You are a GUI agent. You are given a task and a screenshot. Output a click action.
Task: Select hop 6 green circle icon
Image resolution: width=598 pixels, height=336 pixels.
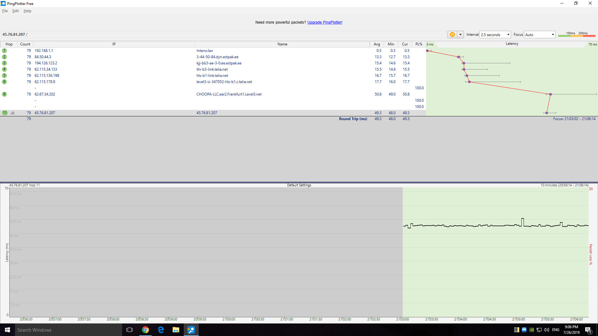(x=4, y=82)
